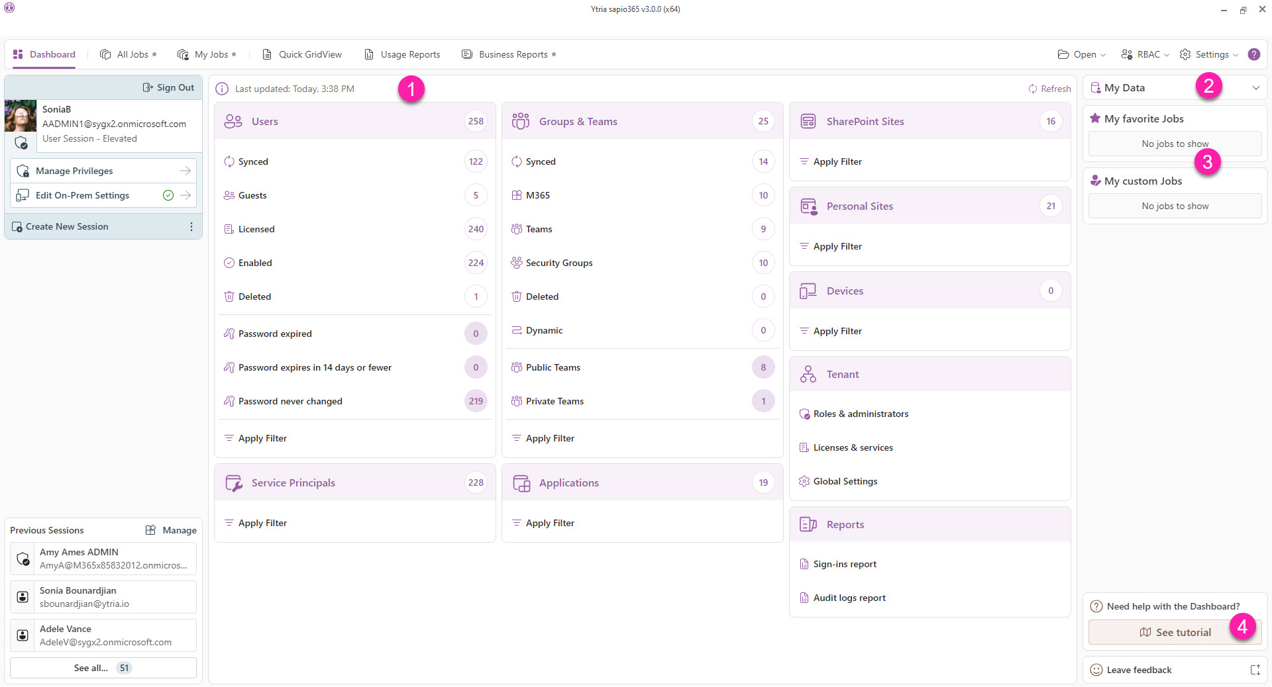1272x687 pixels.
Task: Open Manage Privileges
Action: pyautogui.click(x=103, y=171)
